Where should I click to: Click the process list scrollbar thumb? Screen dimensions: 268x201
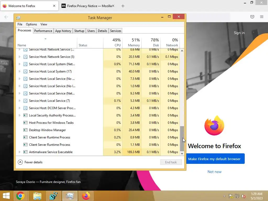(x=182, y=139)
